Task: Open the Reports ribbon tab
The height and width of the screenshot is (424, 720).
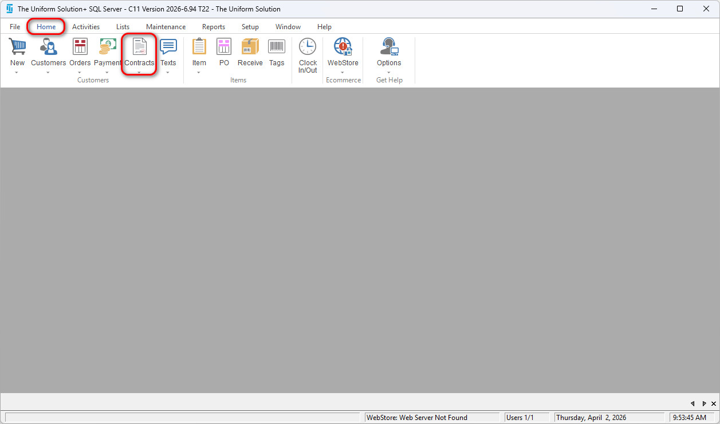Action: click(213, 27)
